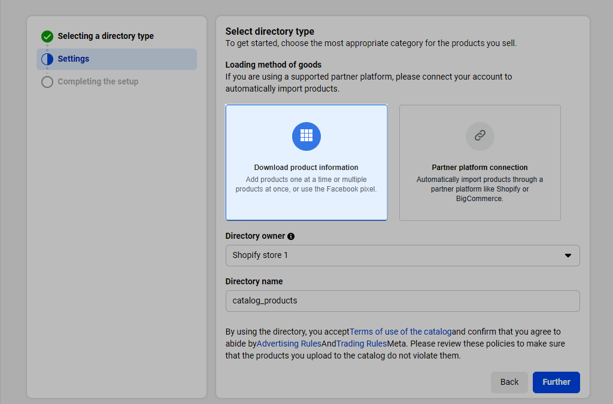Click the Directory name input field

click(x=402, y=301)
